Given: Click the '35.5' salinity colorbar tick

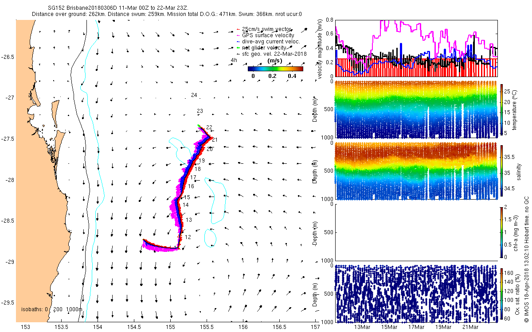Looking at the screenshot, I should click(x=510, y=157).
